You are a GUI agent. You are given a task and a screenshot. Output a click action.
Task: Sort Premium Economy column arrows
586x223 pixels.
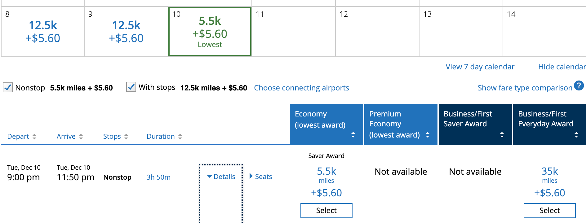tap(428, 135)
